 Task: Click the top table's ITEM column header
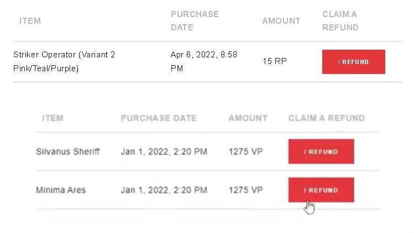coord(30,21)
